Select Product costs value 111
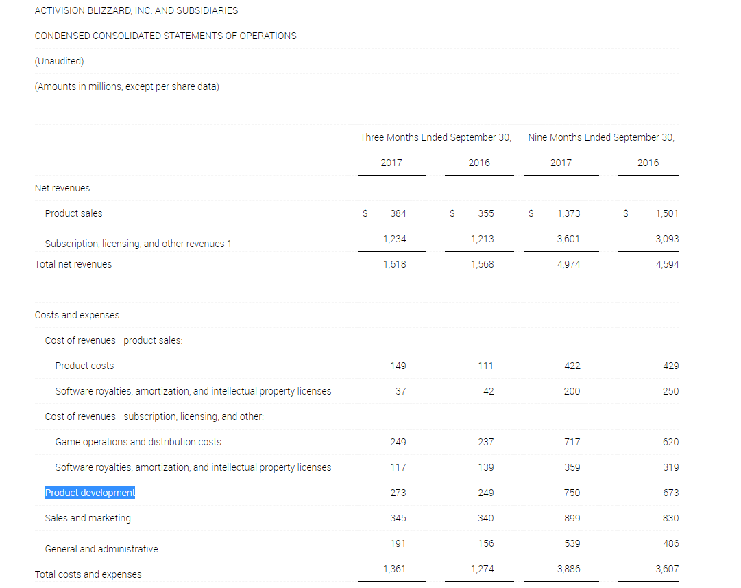This screenshot has height=588, width=741. coord(486,366)
